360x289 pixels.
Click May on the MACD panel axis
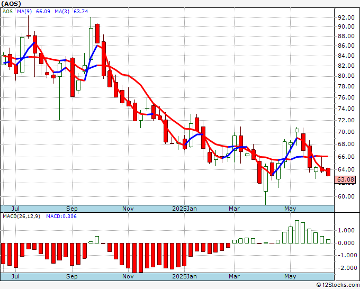coord(290,276)
